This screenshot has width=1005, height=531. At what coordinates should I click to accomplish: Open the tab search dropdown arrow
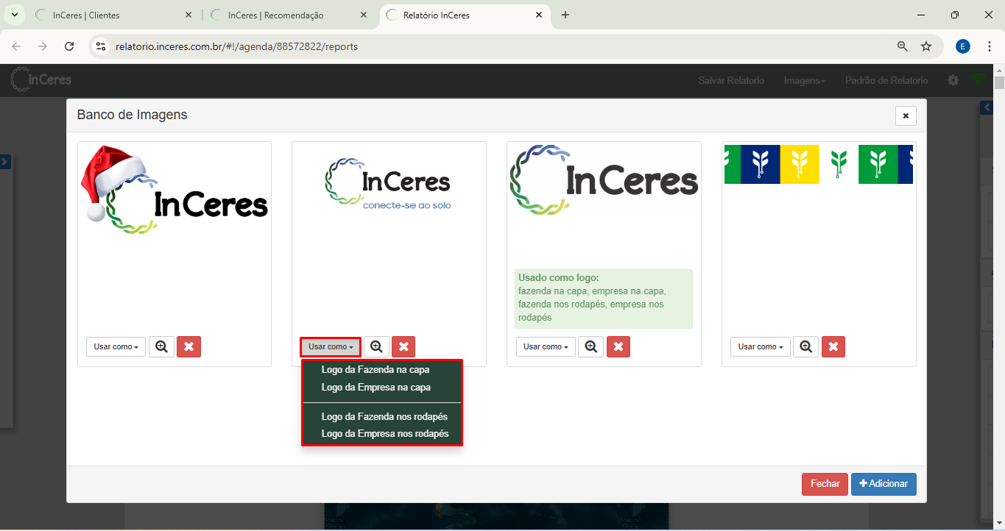click(14, 15)
